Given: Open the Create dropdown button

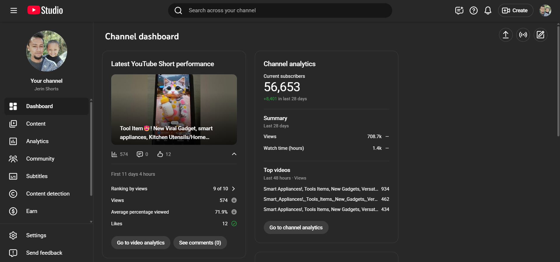Looking at the screenshot, I should [x=515, y=10].
